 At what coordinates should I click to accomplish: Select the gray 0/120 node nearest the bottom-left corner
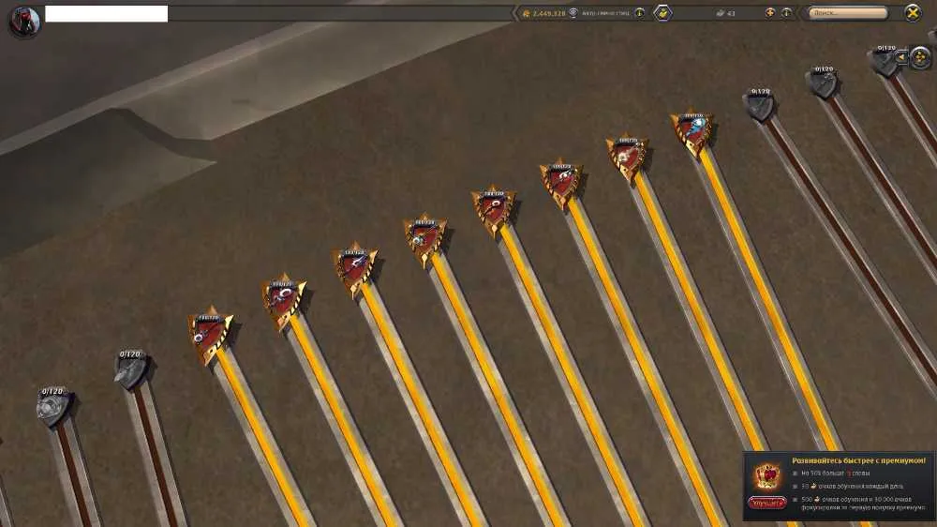pyautogui.click(x=54, y=408)
